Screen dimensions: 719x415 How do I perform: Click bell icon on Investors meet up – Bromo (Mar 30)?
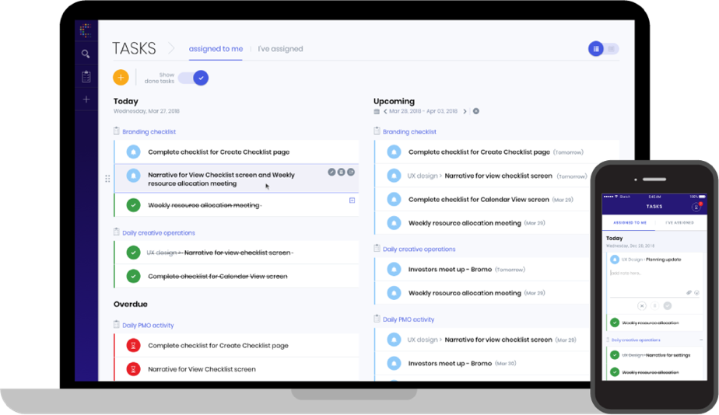pos(394,363)
